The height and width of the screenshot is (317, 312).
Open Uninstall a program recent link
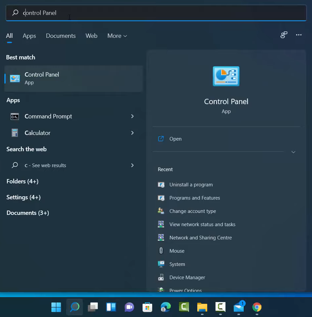click(191, 185)
